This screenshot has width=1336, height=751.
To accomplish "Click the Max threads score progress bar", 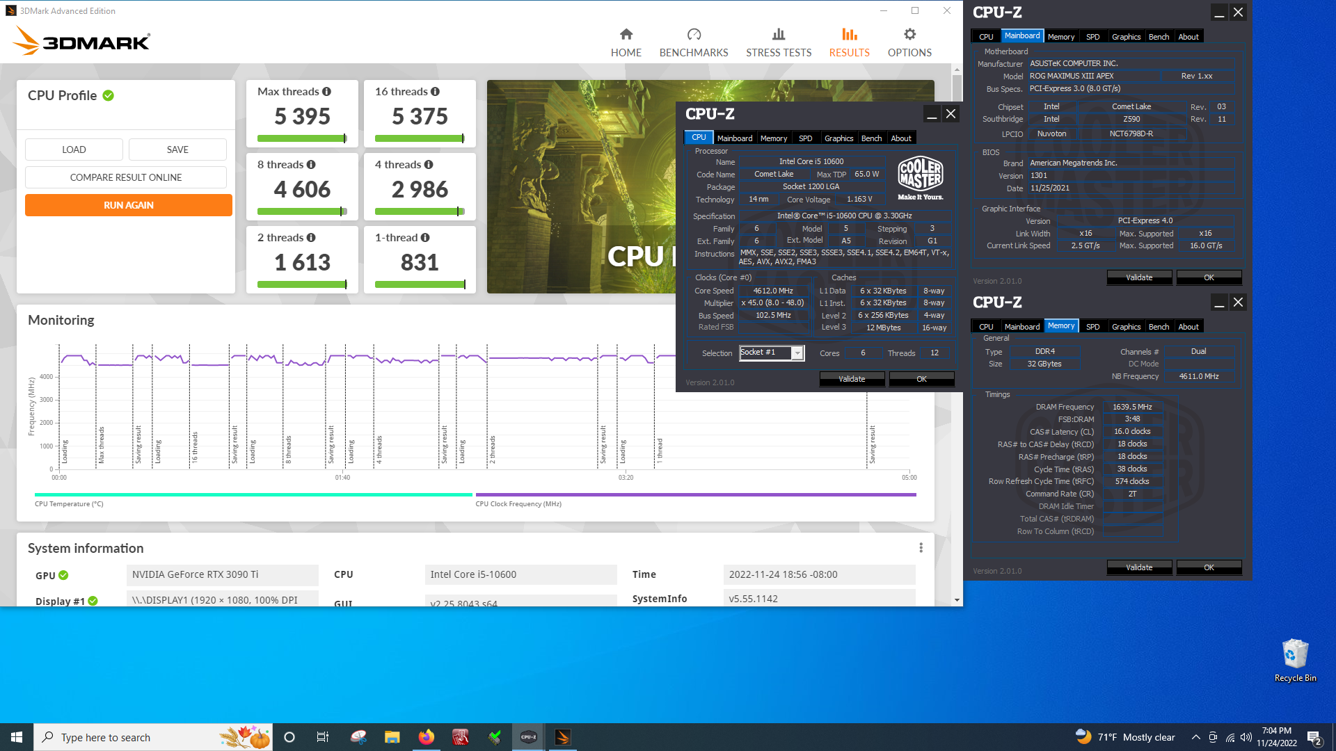I will 302,138.
